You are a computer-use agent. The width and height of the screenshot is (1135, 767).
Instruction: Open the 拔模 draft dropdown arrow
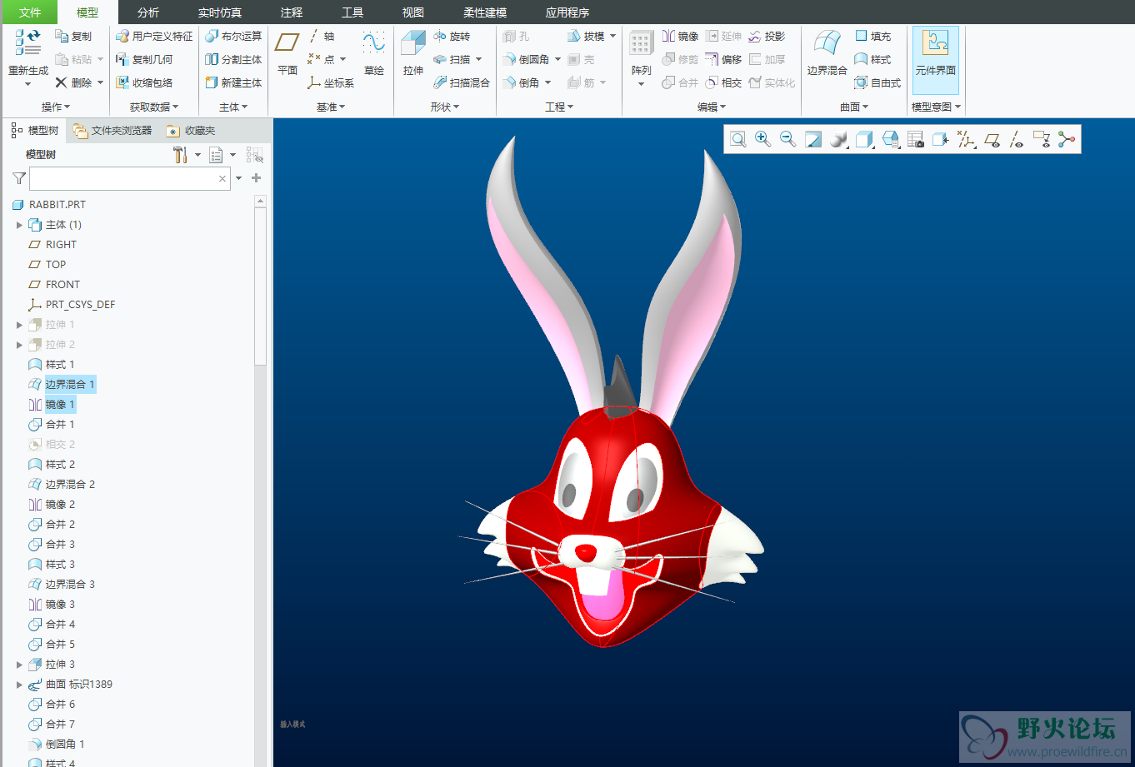coord(613,36)
